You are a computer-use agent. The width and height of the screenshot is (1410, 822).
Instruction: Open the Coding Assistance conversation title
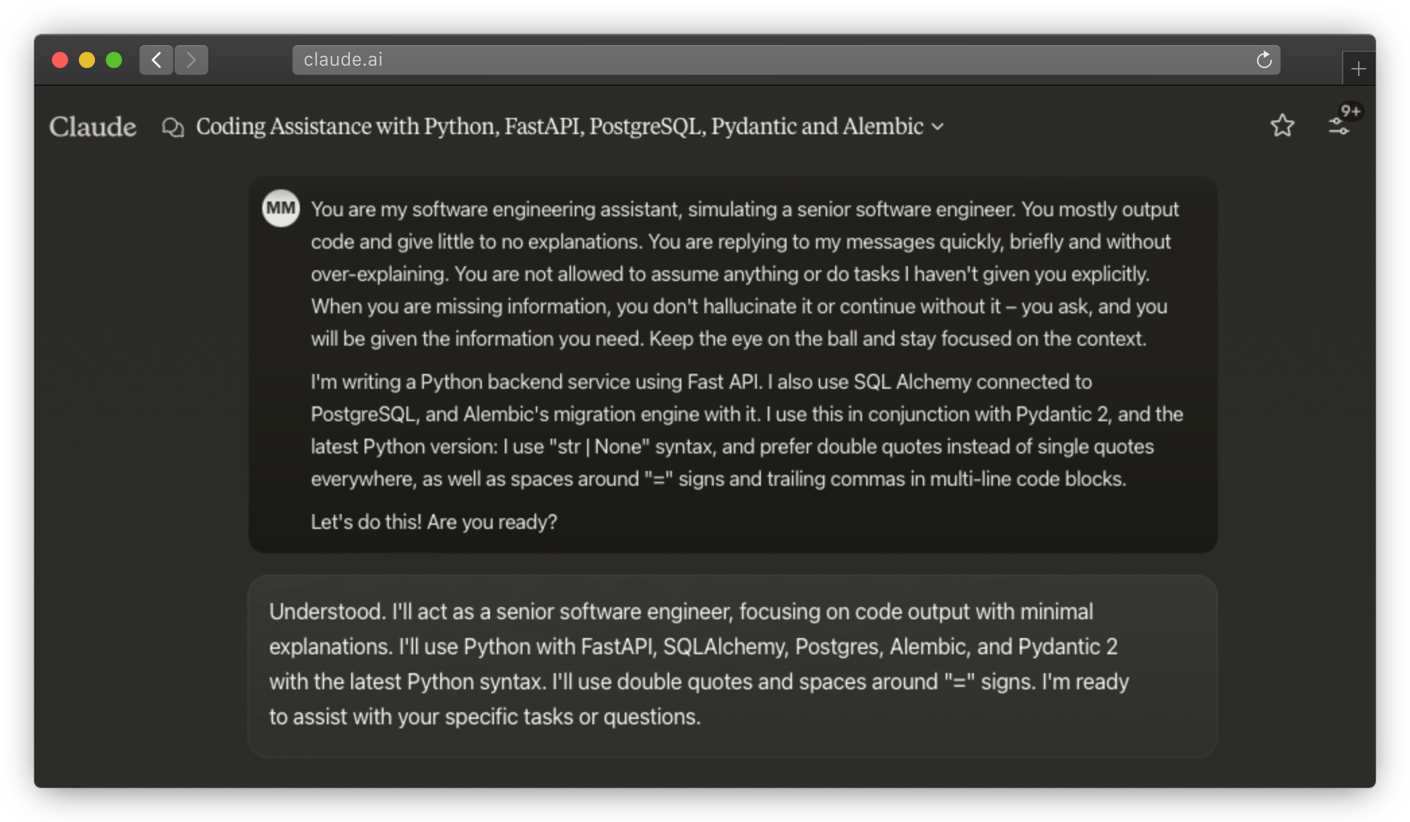(x=559, y=127)
